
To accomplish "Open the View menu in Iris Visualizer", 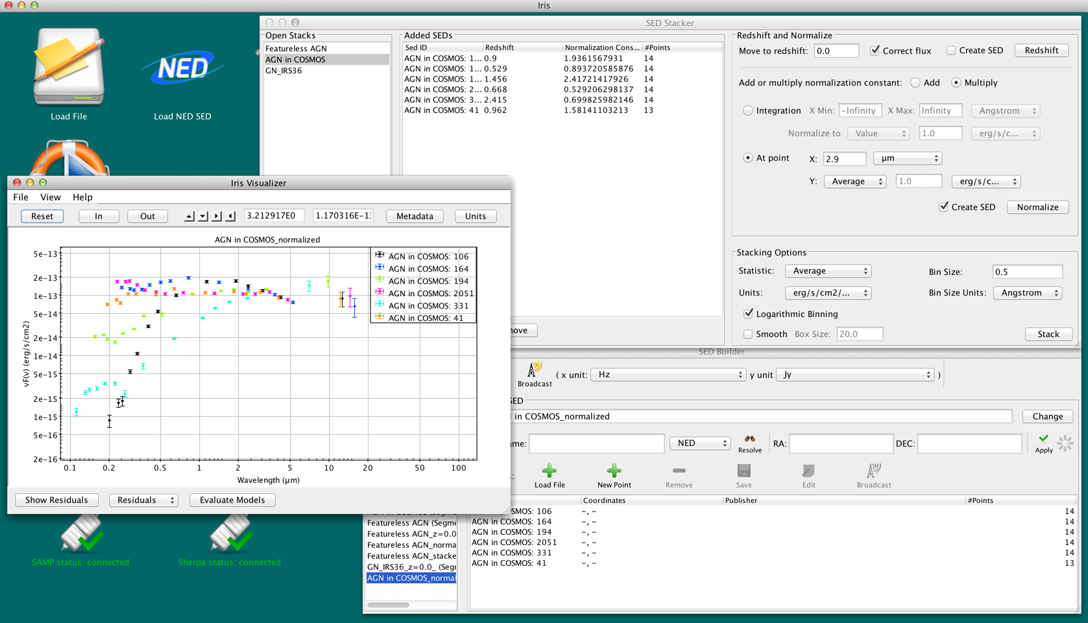I will [x=51, y=197].
